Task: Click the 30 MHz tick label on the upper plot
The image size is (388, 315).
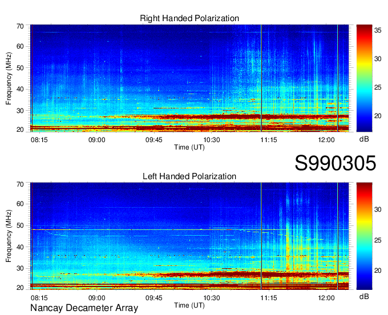Action: (21, 111)
